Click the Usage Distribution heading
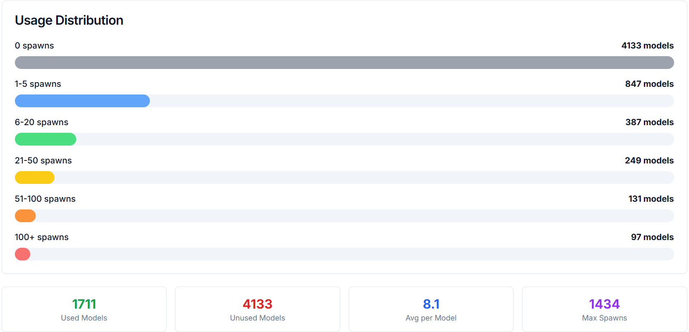 click(x=69, y=20)
